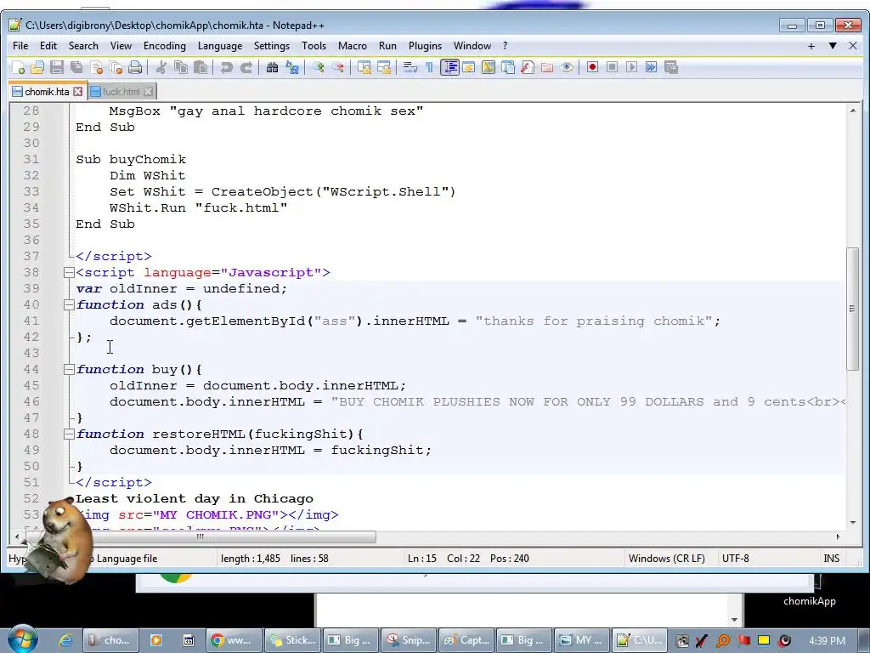Click the Folder as Workspace icon

[547, 68]
